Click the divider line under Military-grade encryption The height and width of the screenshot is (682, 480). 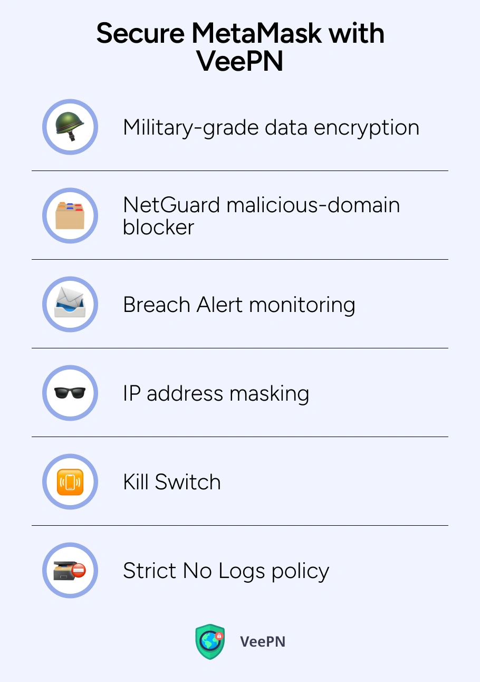click(x=240, y=171)
